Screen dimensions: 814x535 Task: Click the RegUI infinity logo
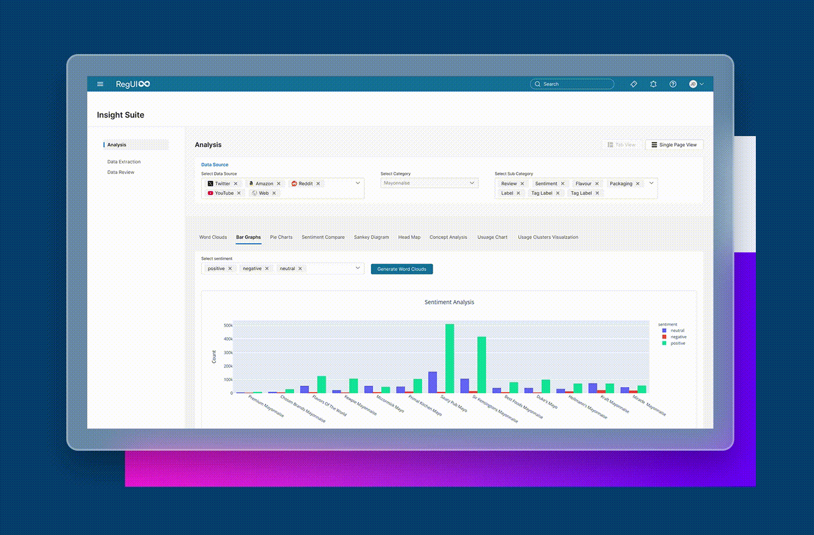(133, 84)
